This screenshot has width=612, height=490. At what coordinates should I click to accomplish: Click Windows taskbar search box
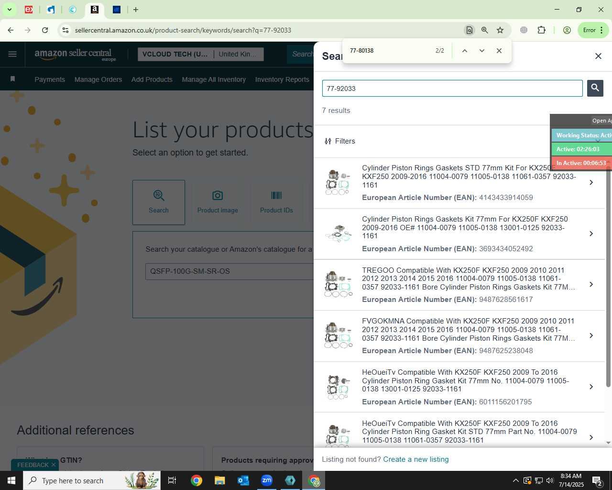(x=92, y=480)
